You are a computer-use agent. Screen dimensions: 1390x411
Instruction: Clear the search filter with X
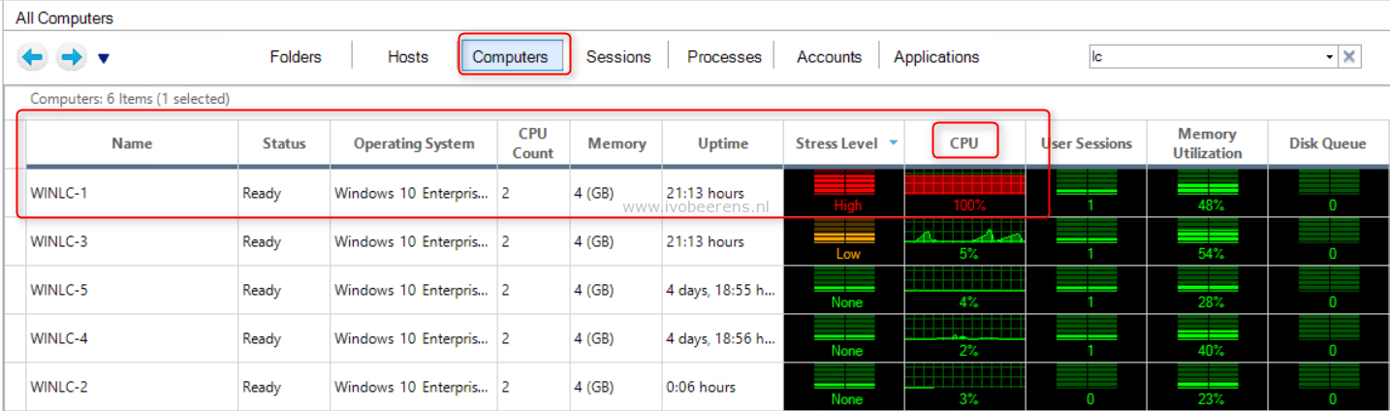1349,56
